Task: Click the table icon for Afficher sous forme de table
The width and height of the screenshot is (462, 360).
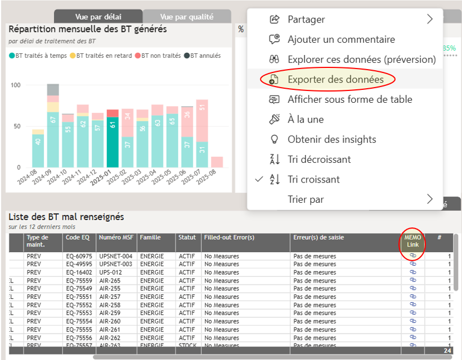Action: click(x=275, y=99)
